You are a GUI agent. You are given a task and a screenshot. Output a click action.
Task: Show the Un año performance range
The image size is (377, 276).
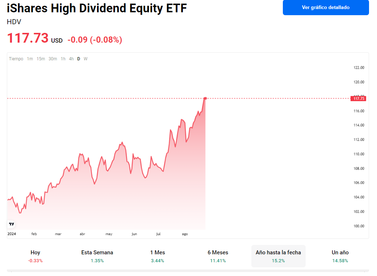340,256
